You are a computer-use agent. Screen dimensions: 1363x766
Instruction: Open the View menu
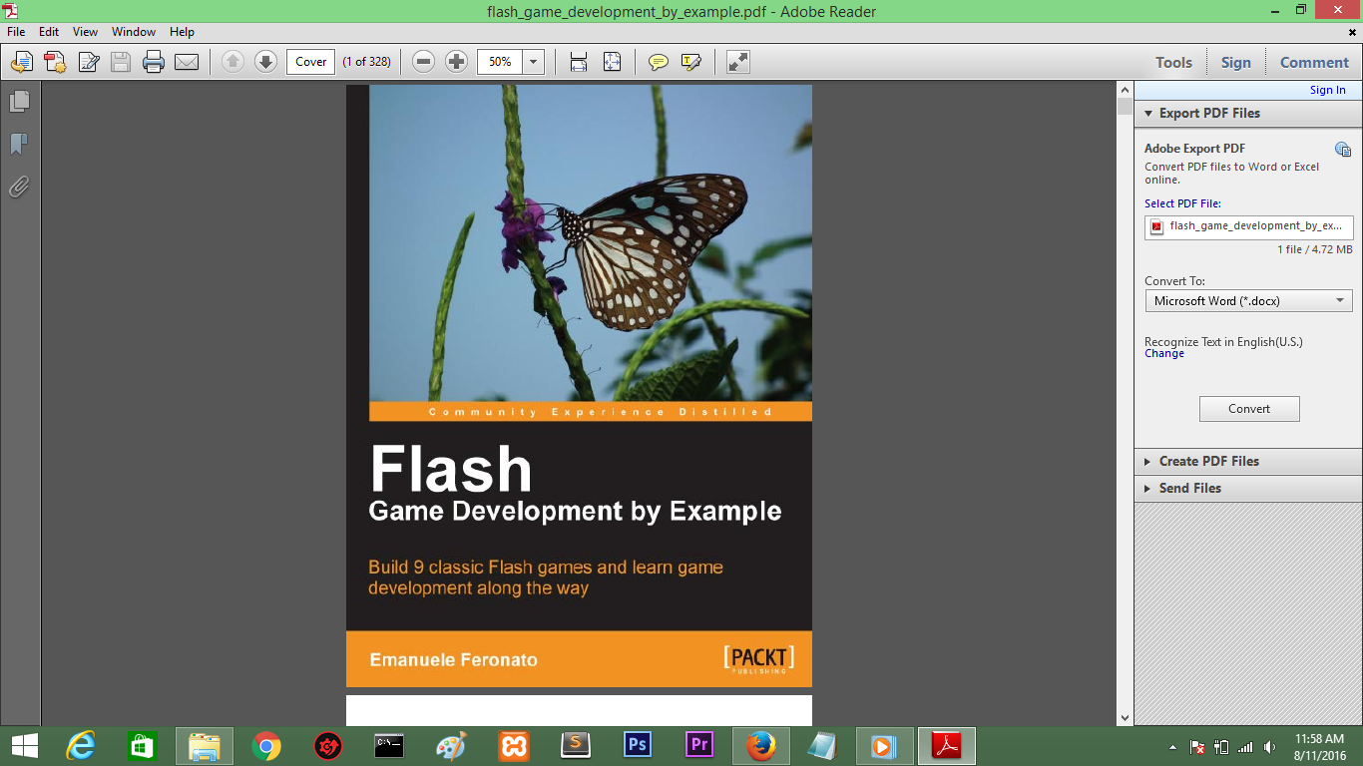[84, 31]
